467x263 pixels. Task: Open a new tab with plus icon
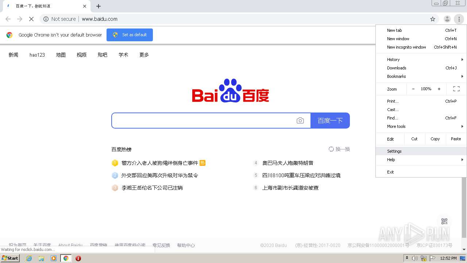[99, 6]
